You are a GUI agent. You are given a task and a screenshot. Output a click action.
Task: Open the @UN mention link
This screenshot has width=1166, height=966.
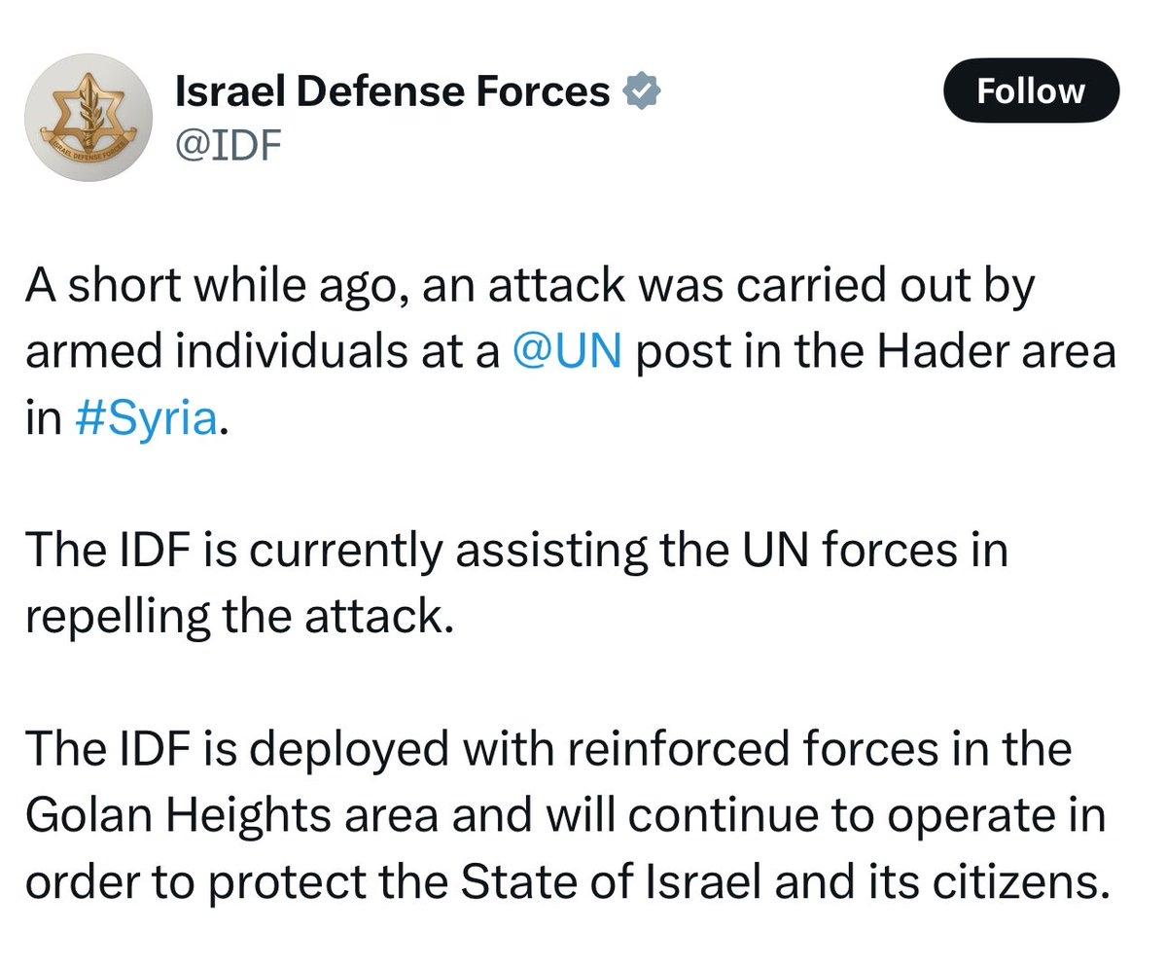565,353
